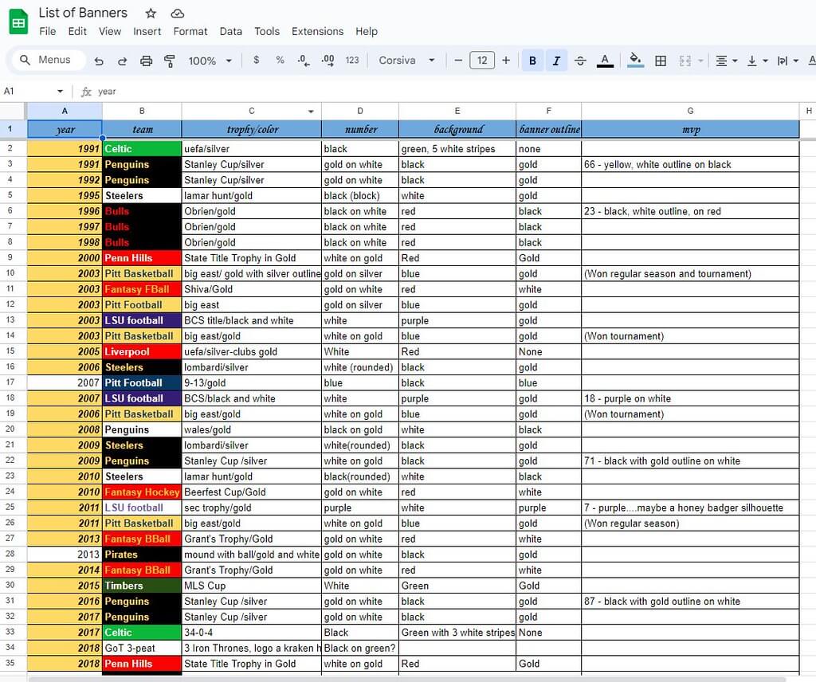Screen dimensions: 816x682
Task: Click the Google Sheets home icon
Action: pos(19,22)
